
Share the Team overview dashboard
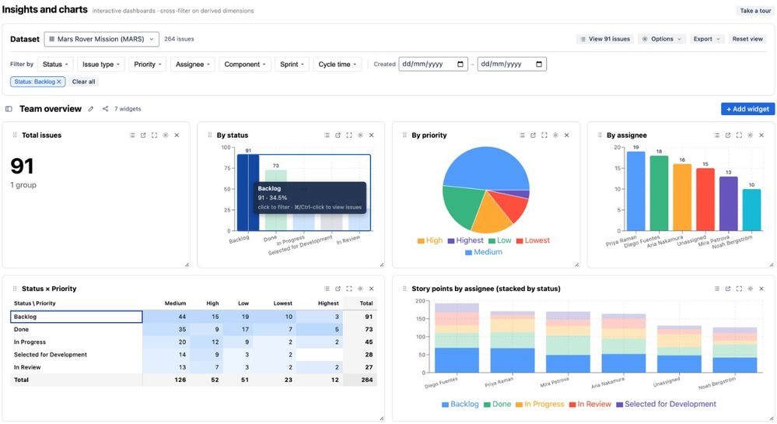(x=106, y=109)
